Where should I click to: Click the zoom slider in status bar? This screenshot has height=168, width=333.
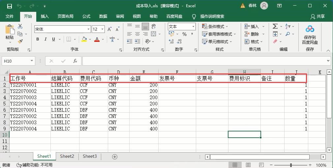(290, 165)
